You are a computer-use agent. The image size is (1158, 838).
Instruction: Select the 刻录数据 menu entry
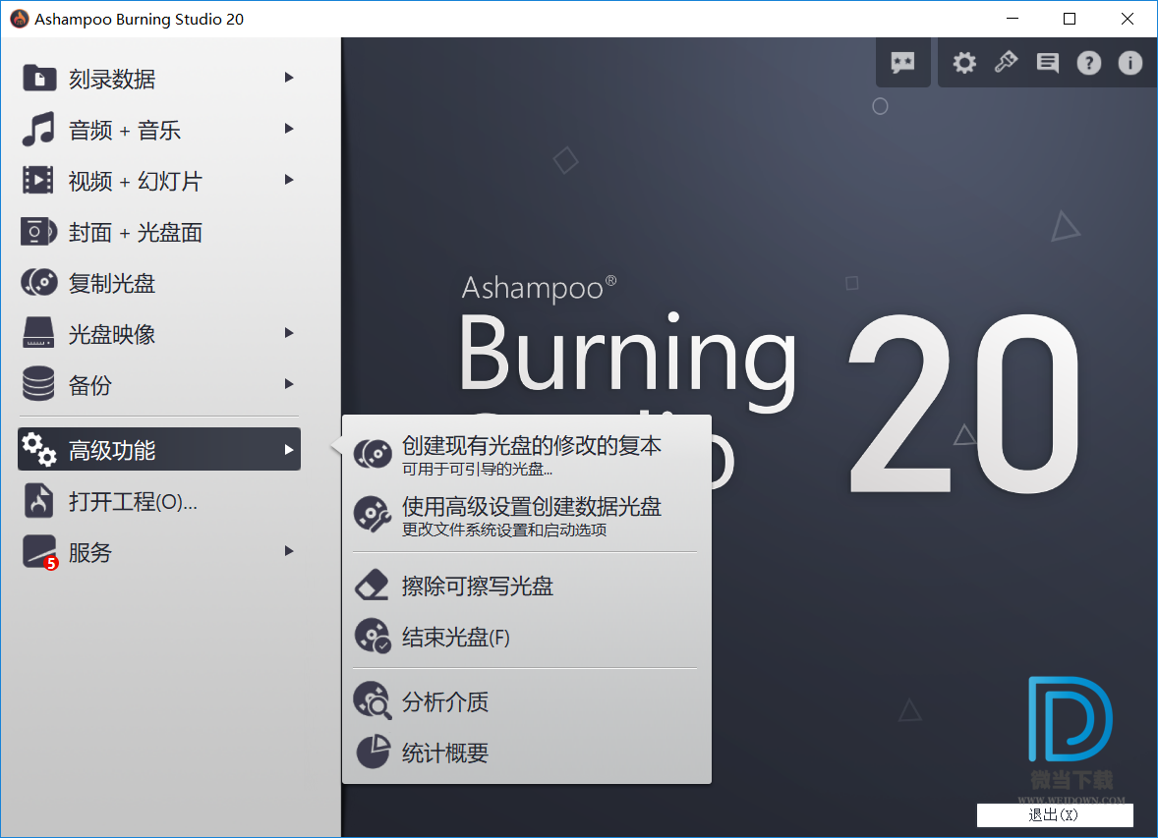pyautogui.click(x=159, y=78)
